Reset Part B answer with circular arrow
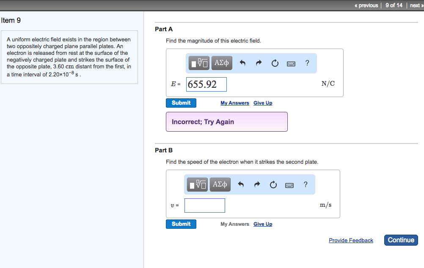The width and height of the screenshot is (424, 268). [x=273, y=184]
